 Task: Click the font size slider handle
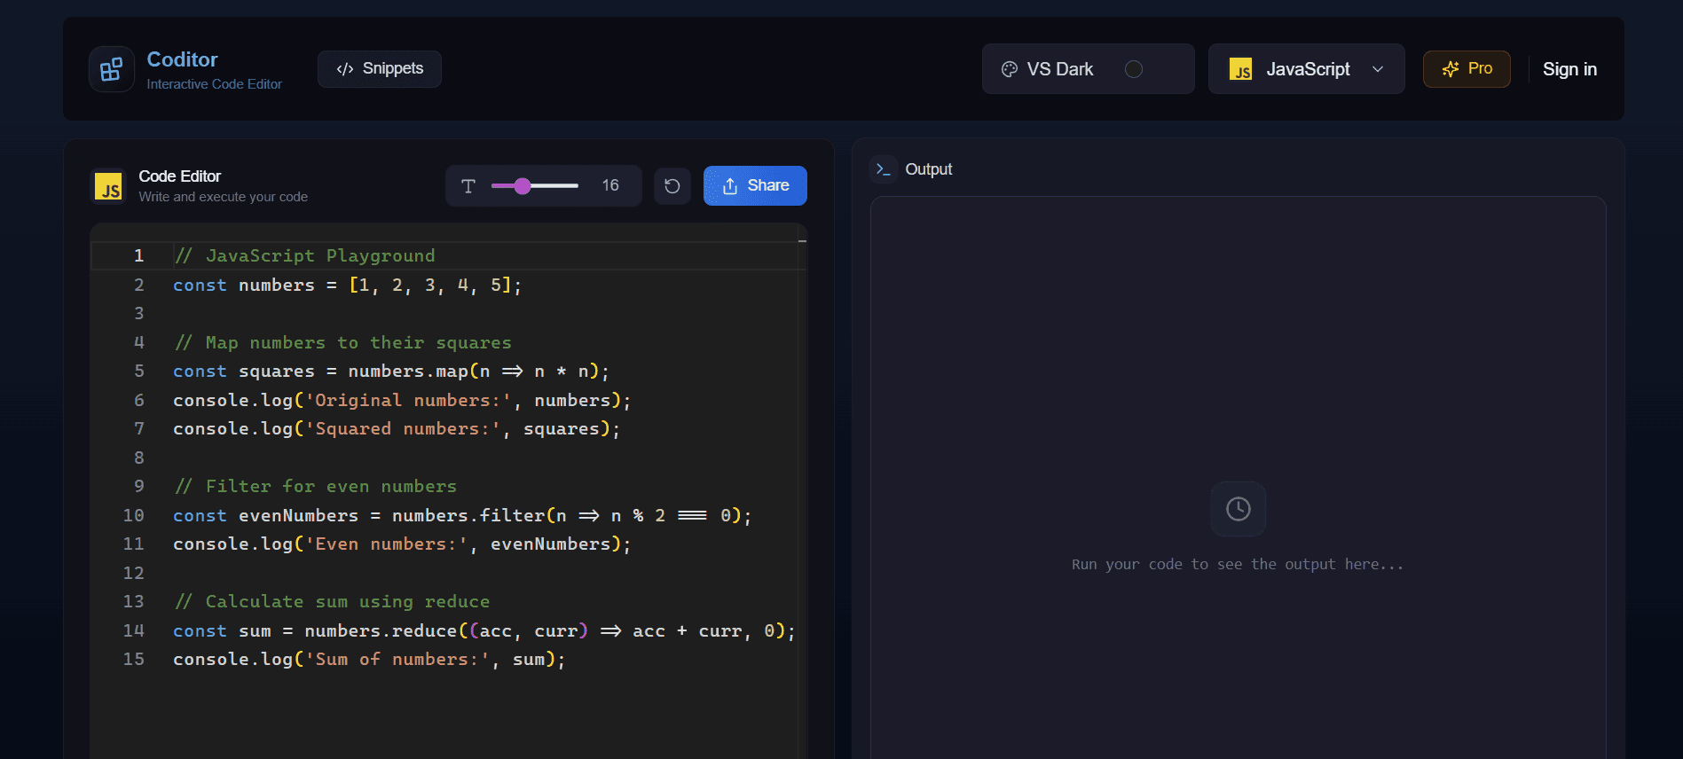pos(523,186)
